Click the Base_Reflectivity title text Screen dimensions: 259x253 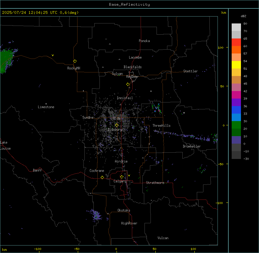129,5
